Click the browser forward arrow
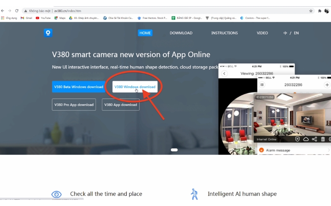Viewport: 331px width, 206px height. click(10, 11)
